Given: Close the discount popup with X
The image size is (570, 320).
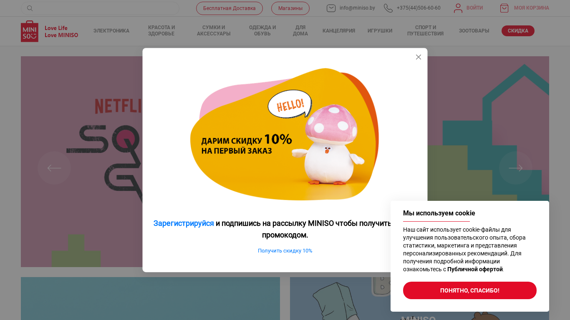Looking at the screenshot, I should tap(419, 57).
